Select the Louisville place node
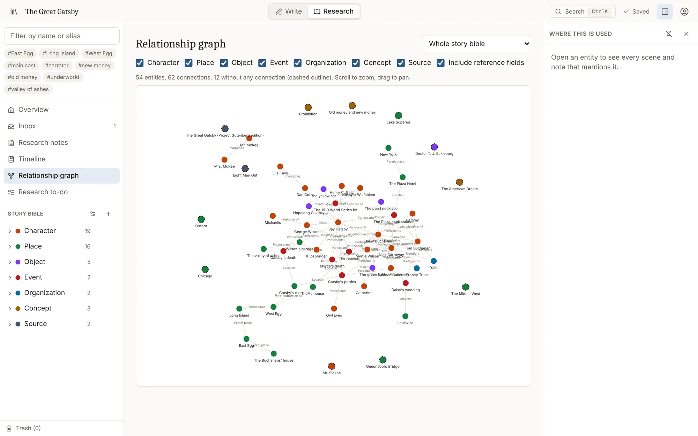 tap(405, 316)
